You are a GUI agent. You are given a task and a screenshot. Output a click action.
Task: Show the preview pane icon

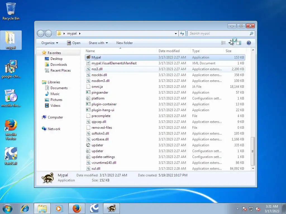click(239, 43)
